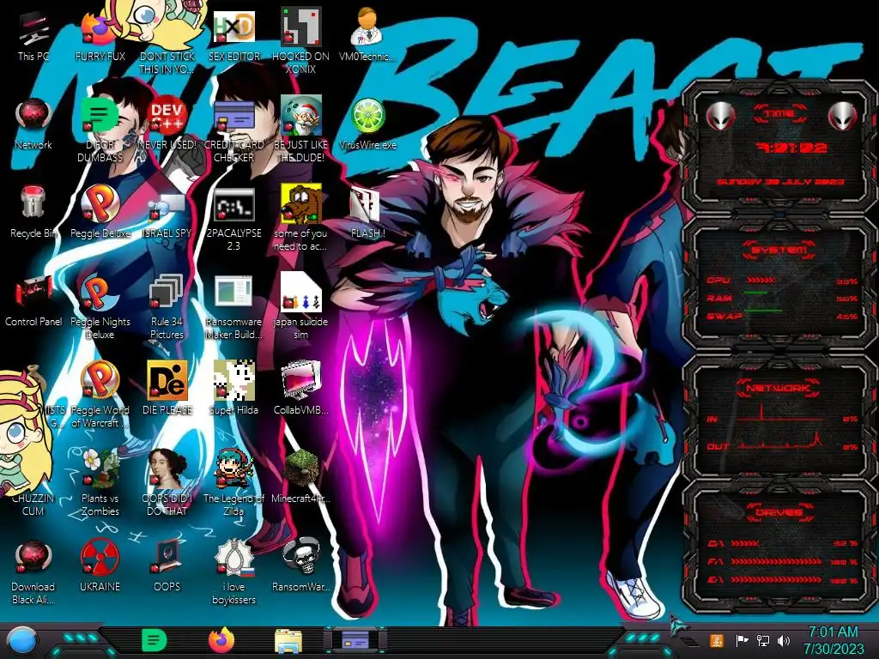The image size is (879, 659).
Task: Switch to the active credit card taskbar window
Action: pos(355,640)
